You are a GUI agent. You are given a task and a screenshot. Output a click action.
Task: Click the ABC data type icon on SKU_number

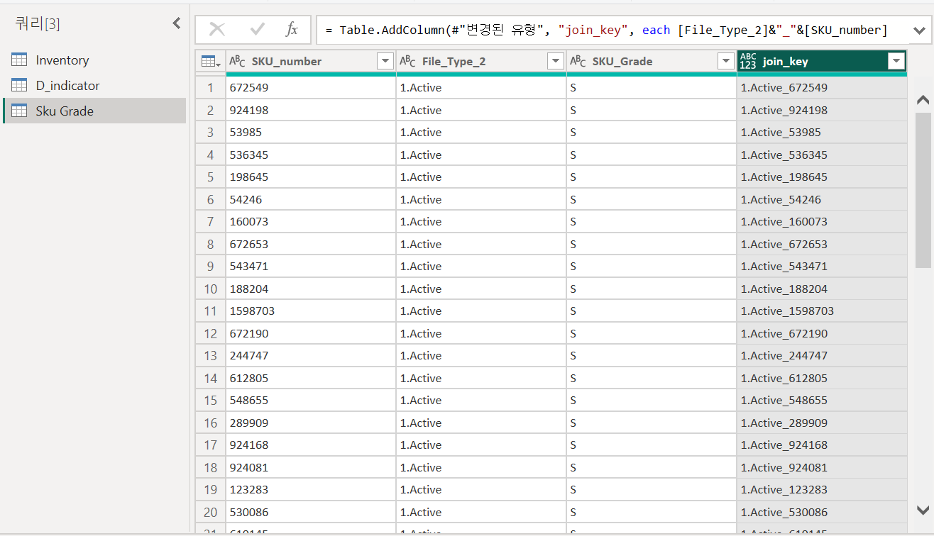[238, 61]
